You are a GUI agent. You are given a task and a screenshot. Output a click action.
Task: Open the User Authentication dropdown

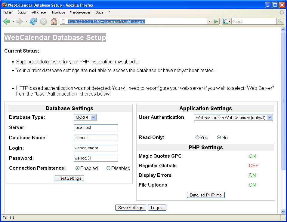click(233, 117)
